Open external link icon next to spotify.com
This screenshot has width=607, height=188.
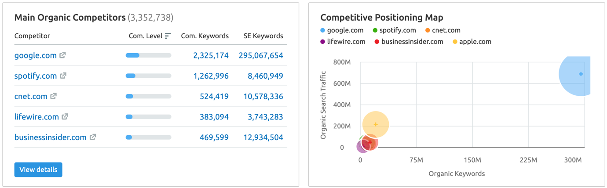(63, 76)
